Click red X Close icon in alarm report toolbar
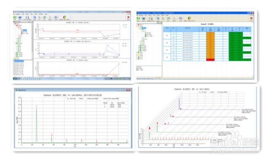The width and height of the screenshot is (275, 160). tap(251, 19)
